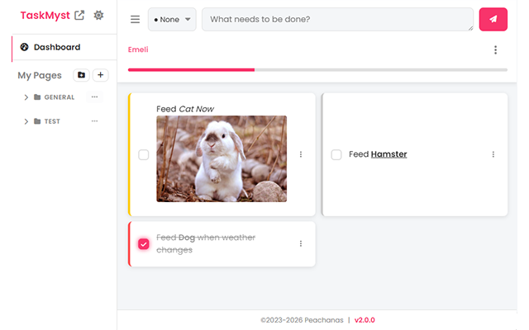
Task: Click the v2.0.0 version link
Action: tap(365, 320)
